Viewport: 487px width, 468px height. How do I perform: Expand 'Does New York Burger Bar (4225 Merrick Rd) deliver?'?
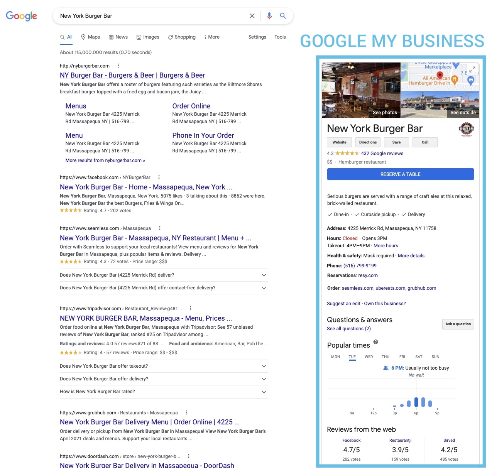(164, 275)
